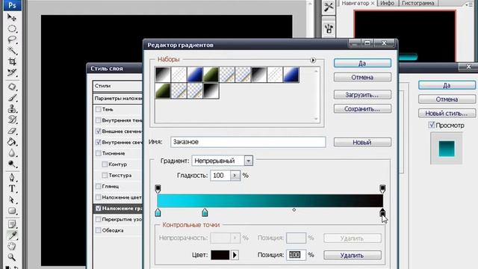Screen dimensions: 478x269
Task: Switch to the Инфо tab
Action: pos(387,3)
